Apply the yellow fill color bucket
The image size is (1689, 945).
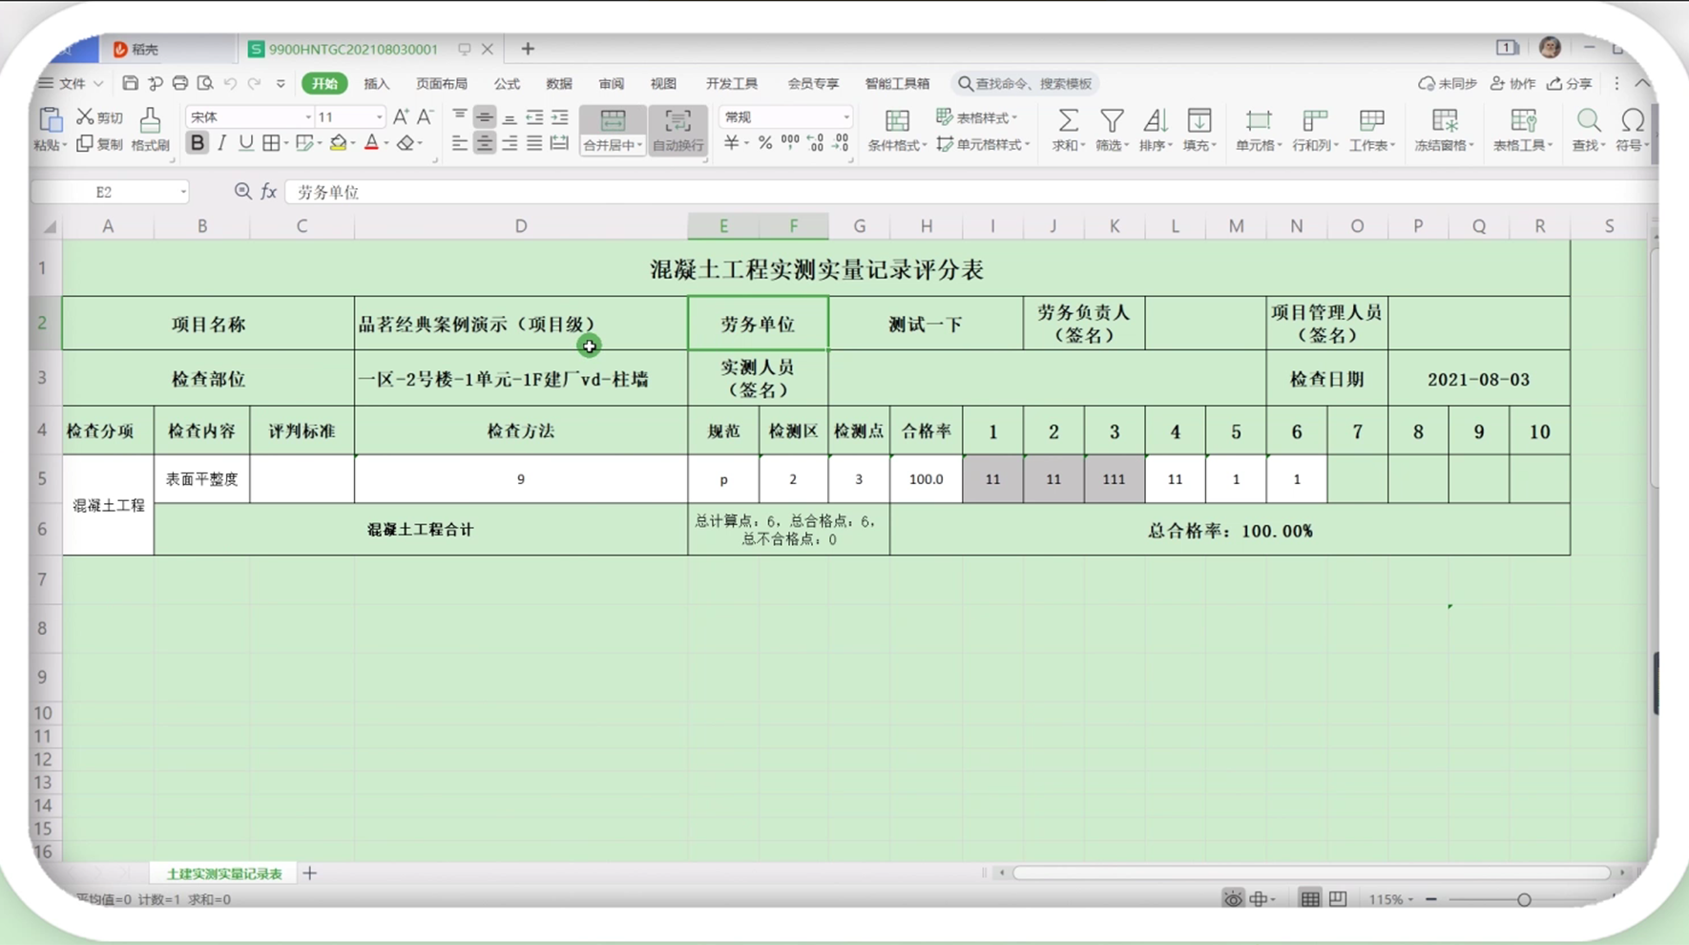pyautogui.click(x=338, y=143)
